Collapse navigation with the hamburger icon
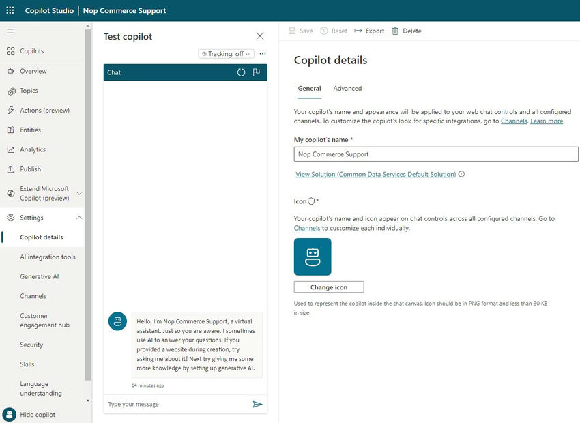Viewport: 580px width, 423px height. [10, 31]
